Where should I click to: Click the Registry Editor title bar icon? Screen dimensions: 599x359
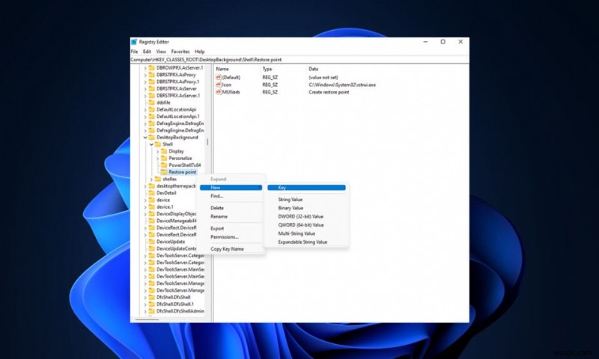click(134, 42)
